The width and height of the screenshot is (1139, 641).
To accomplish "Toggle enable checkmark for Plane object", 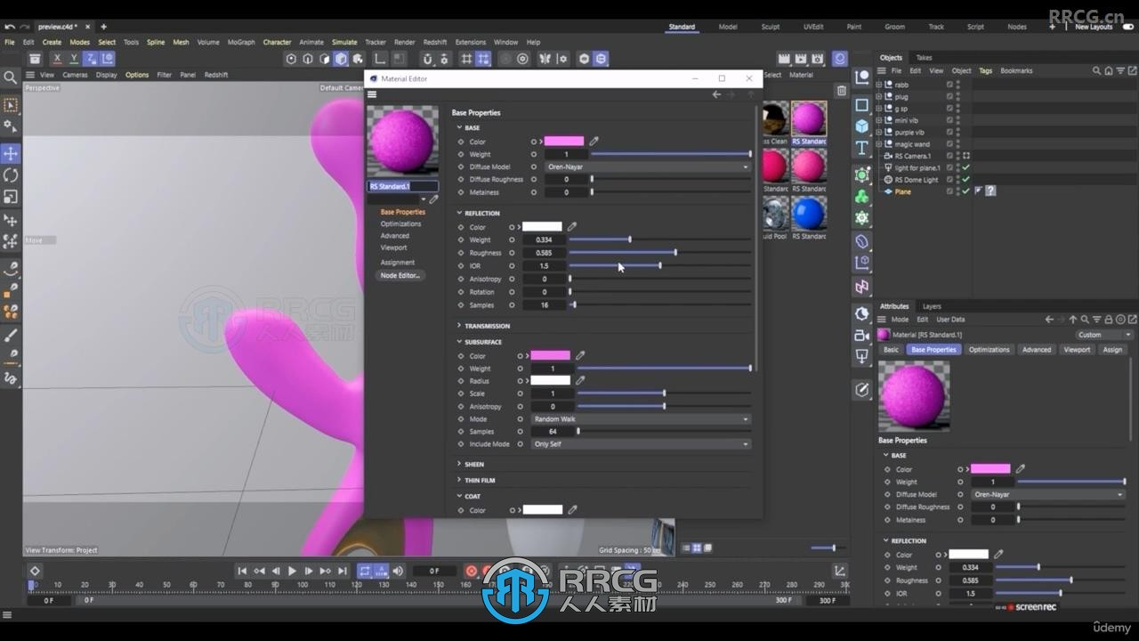I will point(966,191).
